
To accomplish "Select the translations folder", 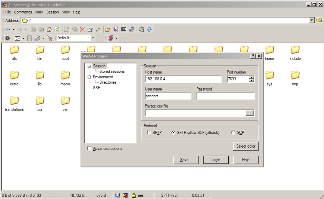I will pyautogui.click(x=14, y=104).
